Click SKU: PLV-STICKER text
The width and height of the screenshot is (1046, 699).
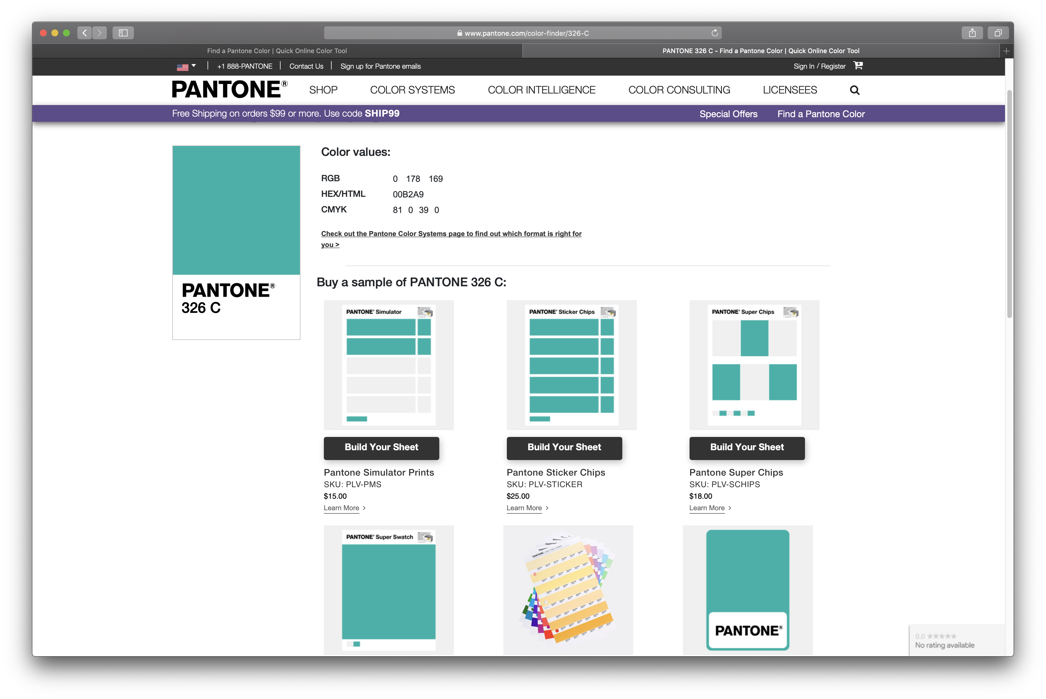544,485
